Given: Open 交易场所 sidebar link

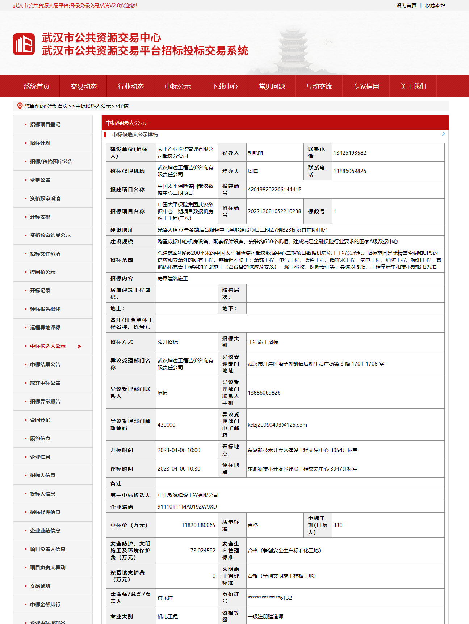Looking at the screenshot, I should (x=40, y=586).
